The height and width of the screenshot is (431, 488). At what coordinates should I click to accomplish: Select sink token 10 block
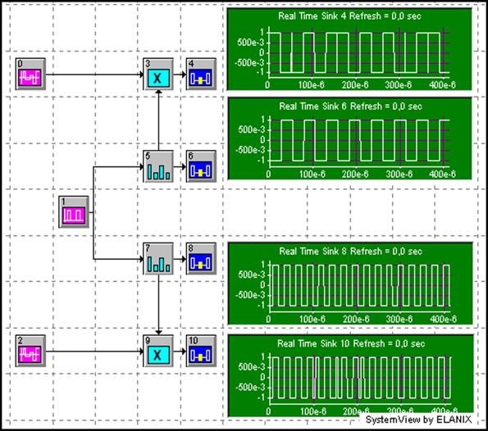click(201, 351)
